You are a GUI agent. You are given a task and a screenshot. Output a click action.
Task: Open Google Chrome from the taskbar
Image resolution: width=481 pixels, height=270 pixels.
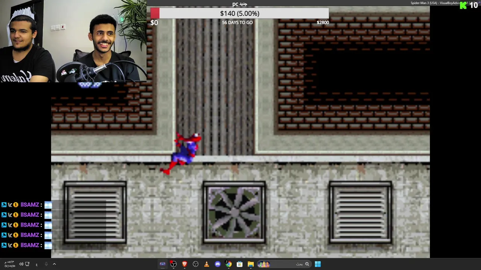coord(228,264)
